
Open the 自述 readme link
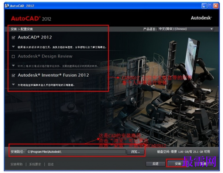tap(51, 164)
